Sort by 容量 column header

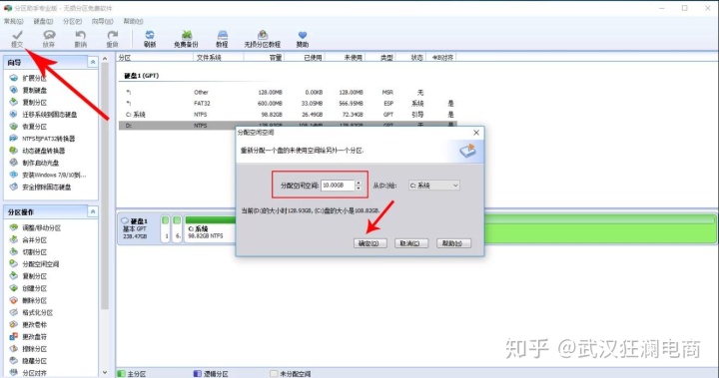[264, 57]
